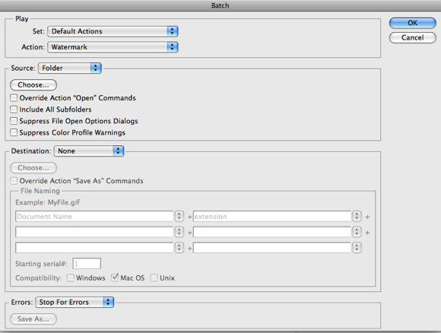The width and height of the screenshot is (441, 333).
Task: Uncheck the Mac OS compatibility checkbox
Action: point(115,277)
